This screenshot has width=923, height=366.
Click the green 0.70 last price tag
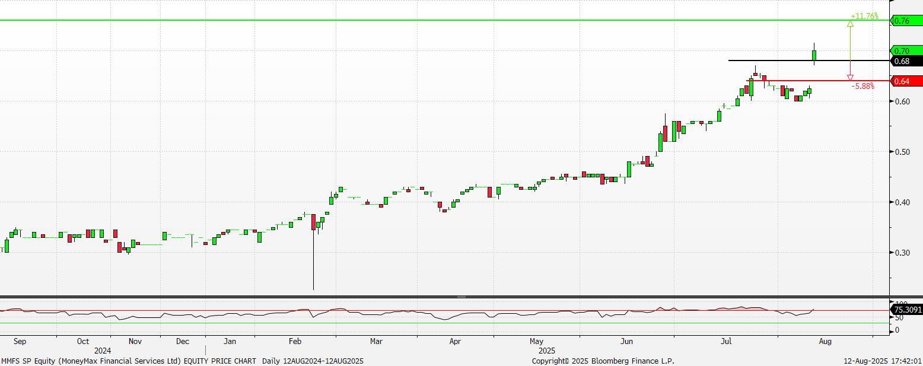tap(907, 51)
